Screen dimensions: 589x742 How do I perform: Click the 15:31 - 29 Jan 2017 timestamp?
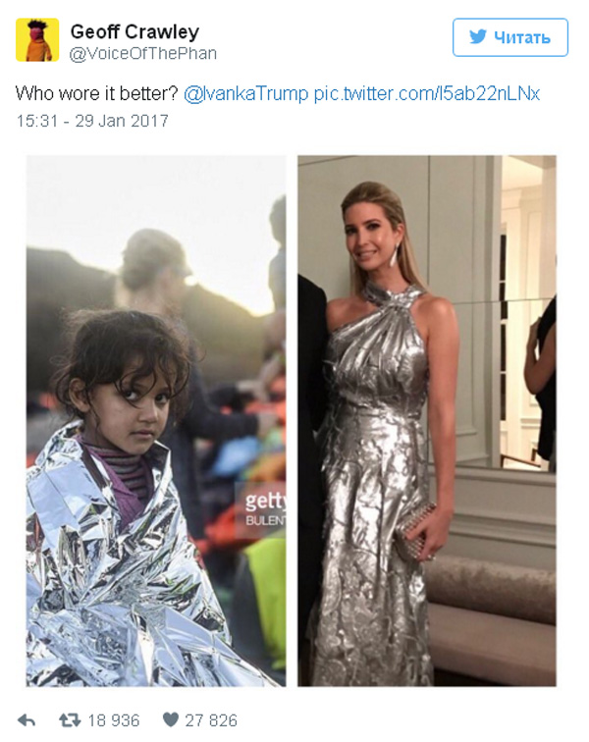point(92,121)
